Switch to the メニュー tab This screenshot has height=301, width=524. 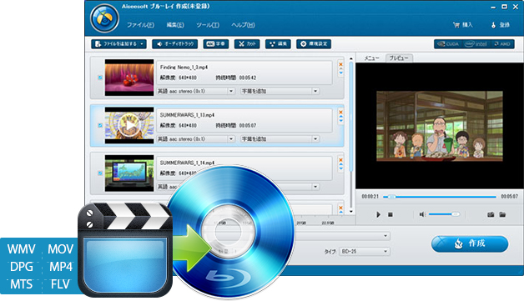click(x=371, y=58)
